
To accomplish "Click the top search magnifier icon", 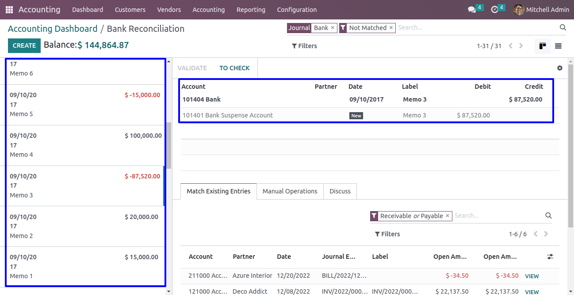I will pos(563,27).
